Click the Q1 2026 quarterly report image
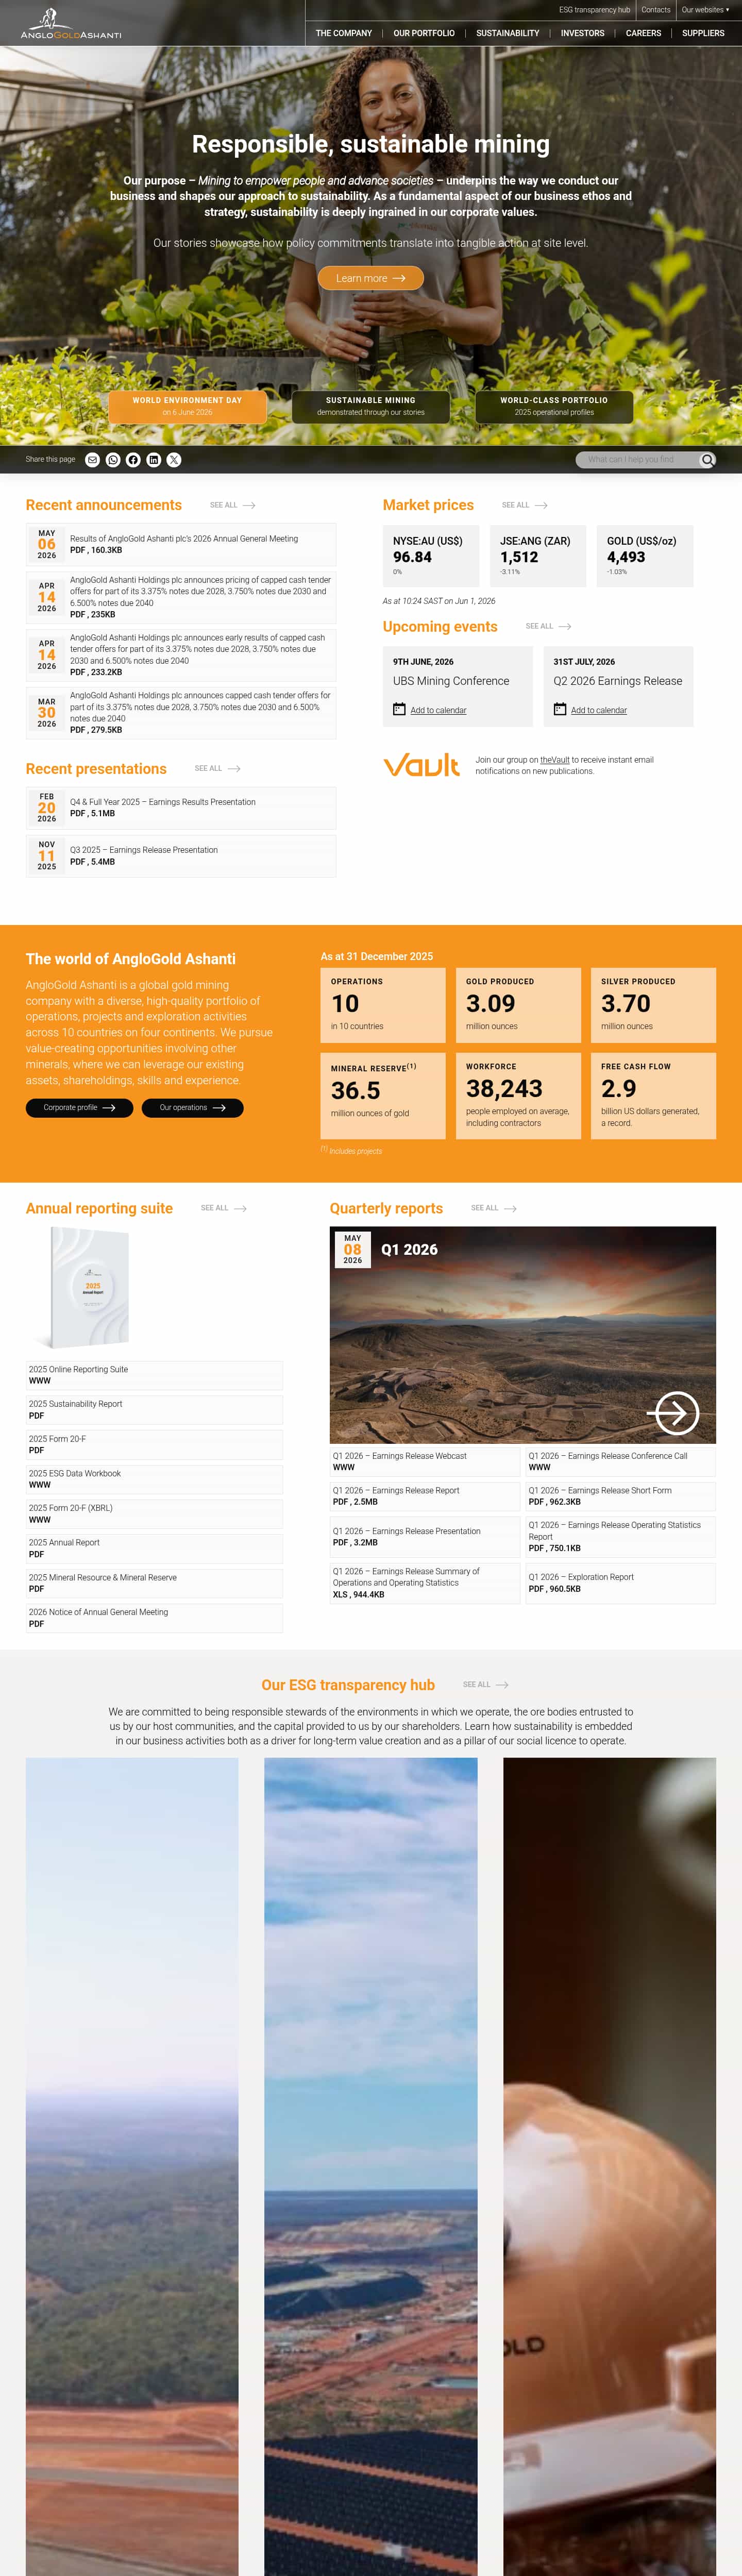The width and height of the screenshot is (742, 2576). coord(523,1335)
